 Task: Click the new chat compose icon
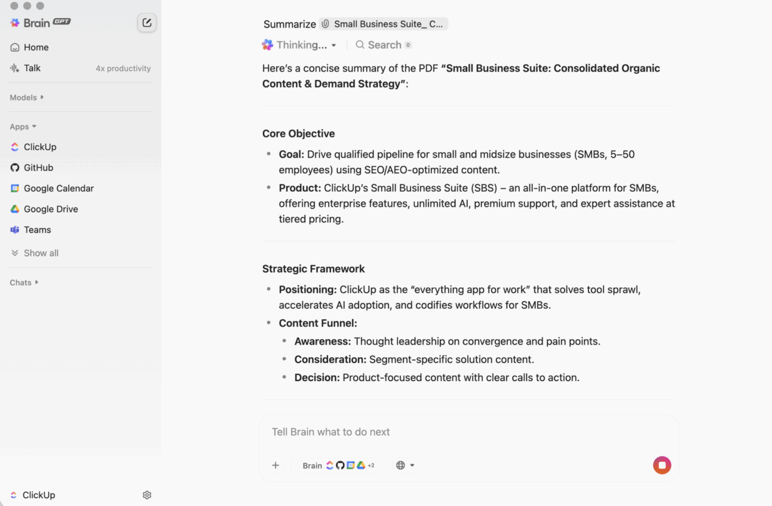coord(147,23)
